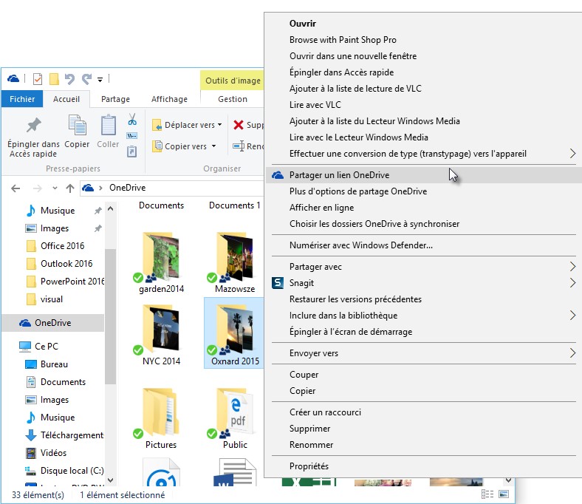The height and width of the screenshot is (504, 582).
Task: Click the red X Supprimer icon in ribbon
Action: (238, 125)
